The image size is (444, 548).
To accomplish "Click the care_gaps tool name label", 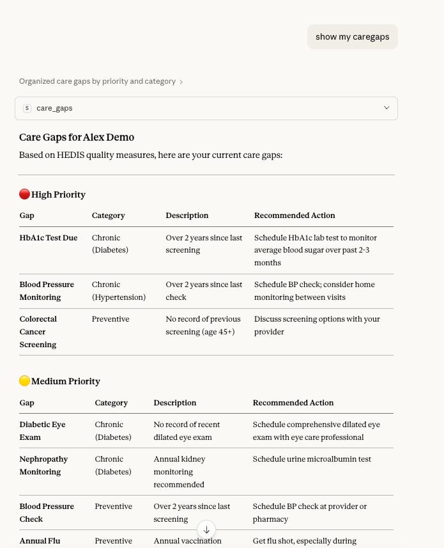I will tap(54, 108).
